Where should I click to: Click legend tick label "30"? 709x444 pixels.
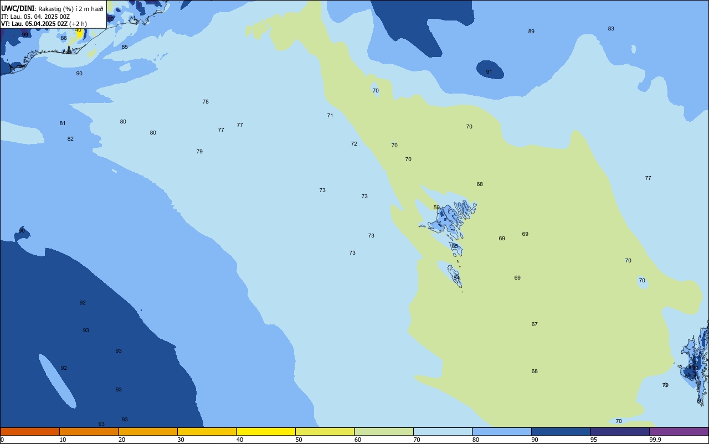pyautogui.click(x=181, y=440)
